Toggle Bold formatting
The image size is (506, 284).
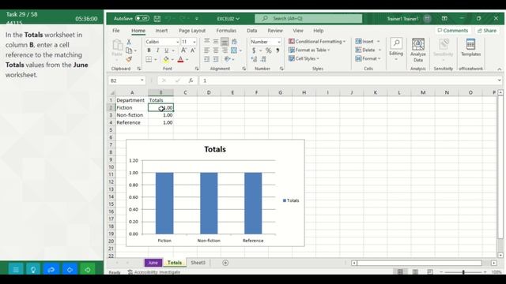coord(149,50)
